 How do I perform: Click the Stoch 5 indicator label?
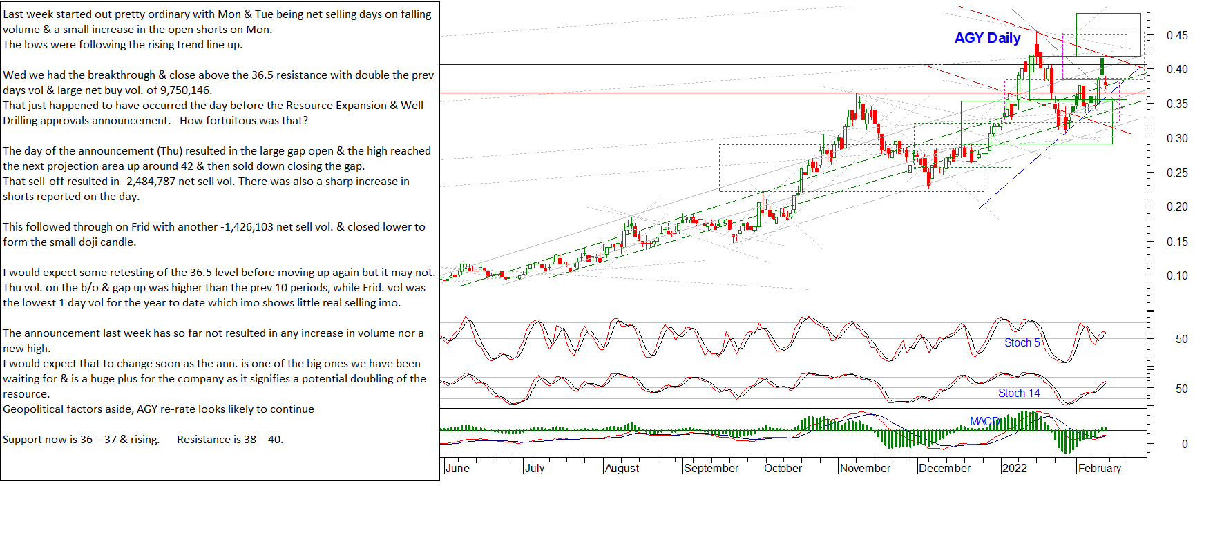(1022, 343)
